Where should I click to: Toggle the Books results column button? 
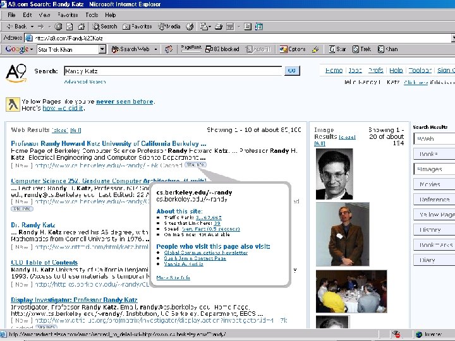point(434,154)
